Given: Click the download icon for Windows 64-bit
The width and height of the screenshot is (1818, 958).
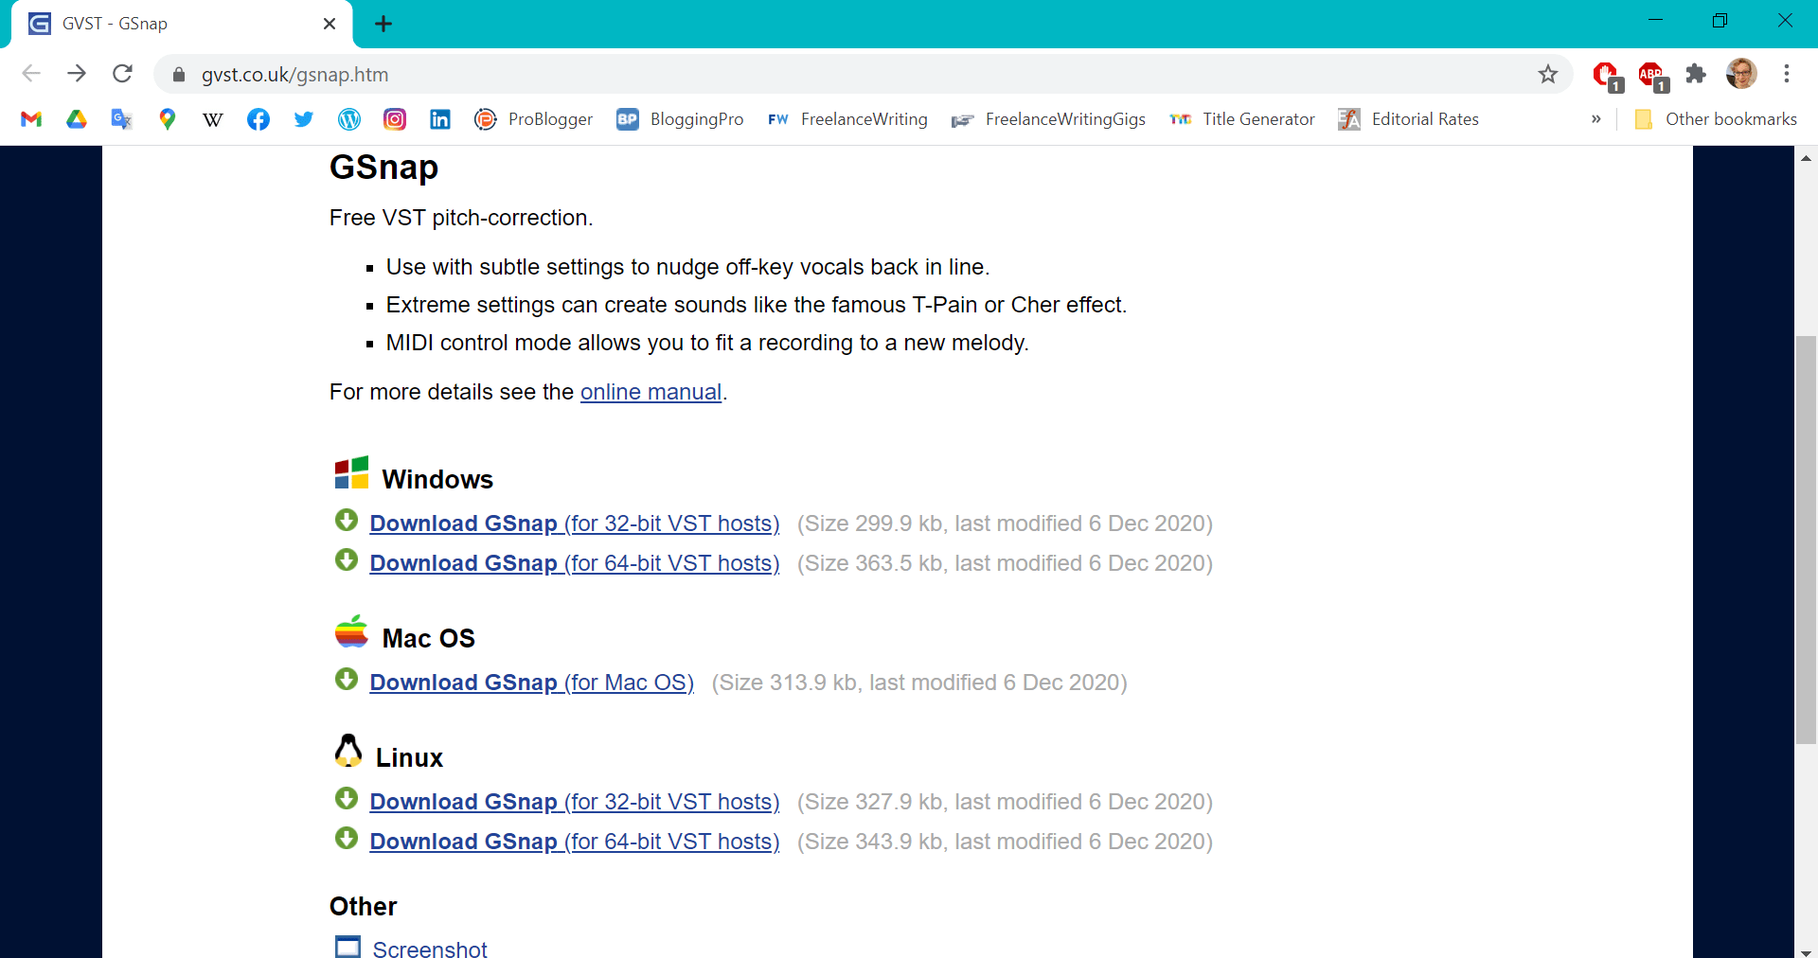Looking at the screenshot, I should [x=347, y=560].
